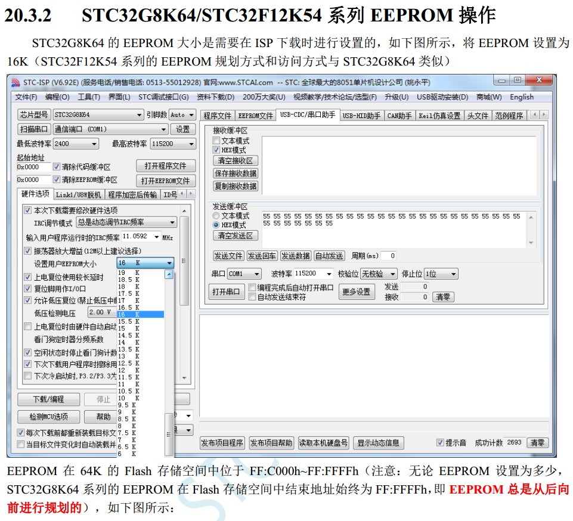Image resolution: width=573 pixels, height=521 pixels.
Task: Click tab scroll left arrow beside ID号 tab
Action: coord(182,194)
